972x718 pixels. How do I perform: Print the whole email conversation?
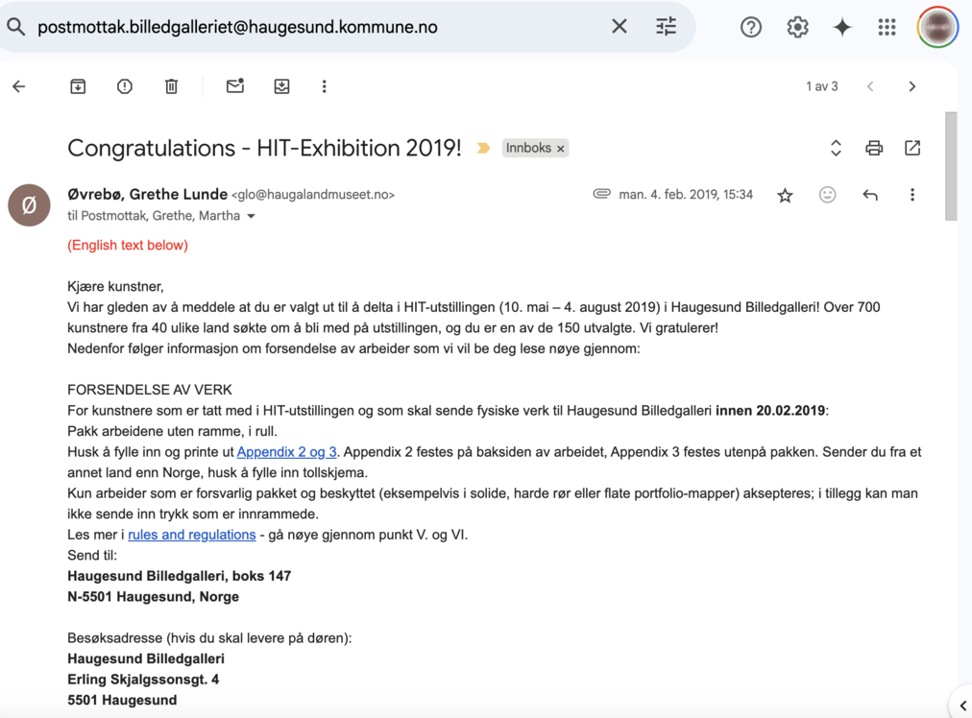point(873,148)
